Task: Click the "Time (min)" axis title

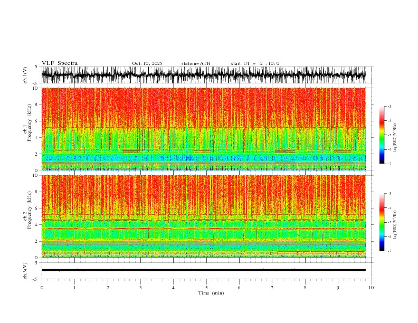Action: coord(211,293)
